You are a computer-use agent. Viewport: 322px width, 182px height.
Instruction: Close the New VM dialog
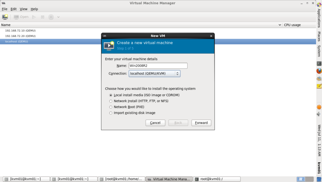(211, 36)
